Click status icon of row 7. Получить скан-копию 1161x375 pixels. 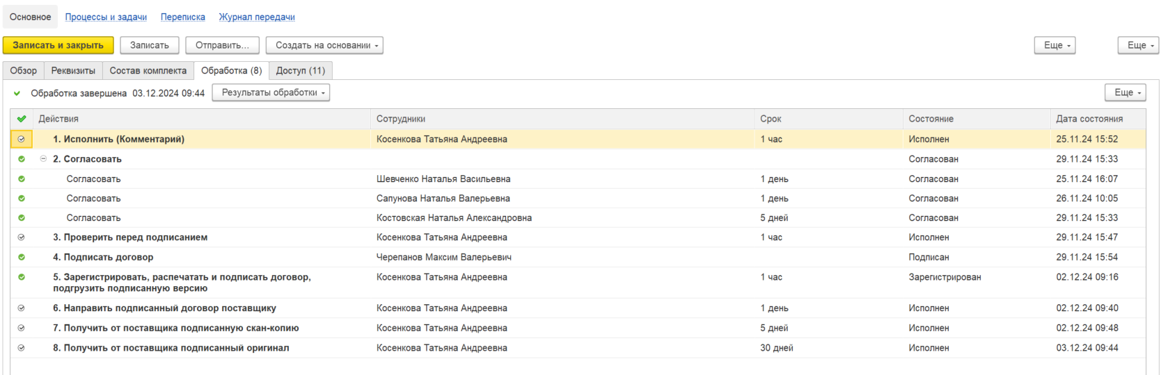[22, 328]
